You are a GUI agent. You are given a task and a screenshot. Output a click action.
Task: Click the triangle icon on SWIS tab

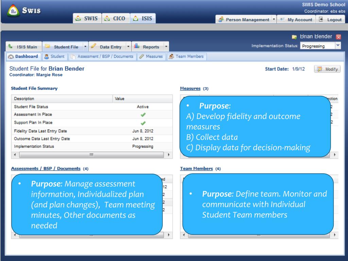tap(78, 18)
